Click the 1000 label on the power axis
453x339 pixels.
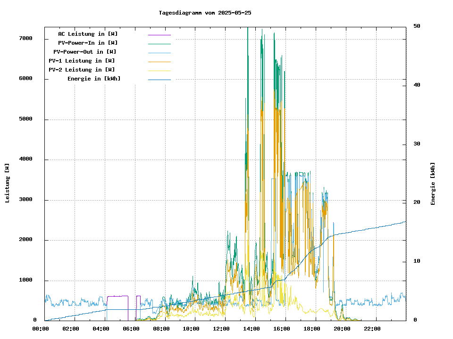coord(25,280)
